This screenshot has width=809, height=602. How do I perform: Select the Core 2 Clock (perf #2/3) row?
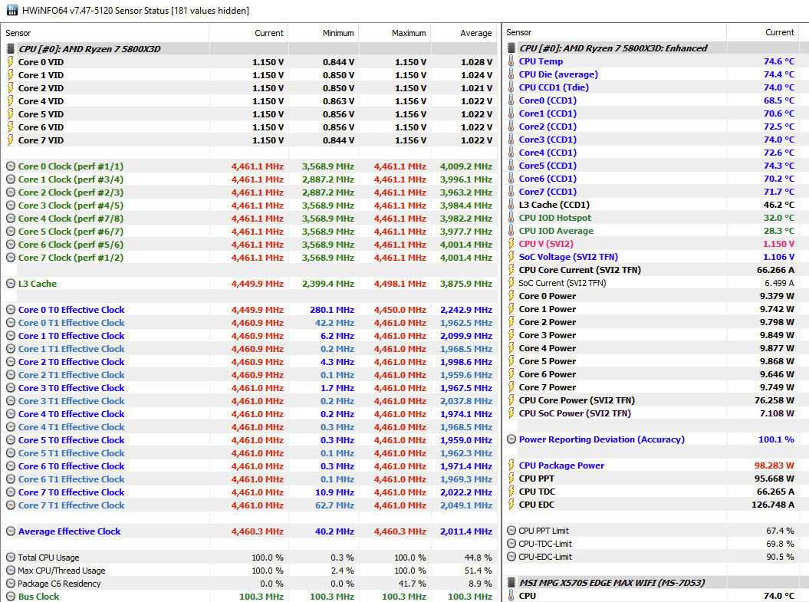pyautogui.click(x=248, y=192)
